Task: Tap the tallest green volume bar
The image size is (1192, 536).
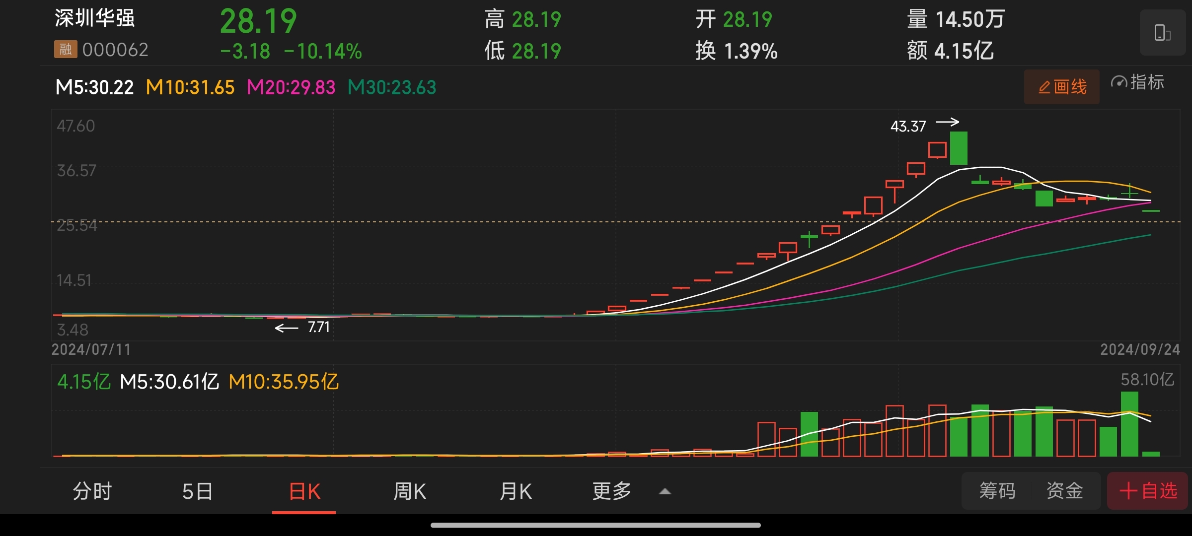Action: tap(1129, 424)
